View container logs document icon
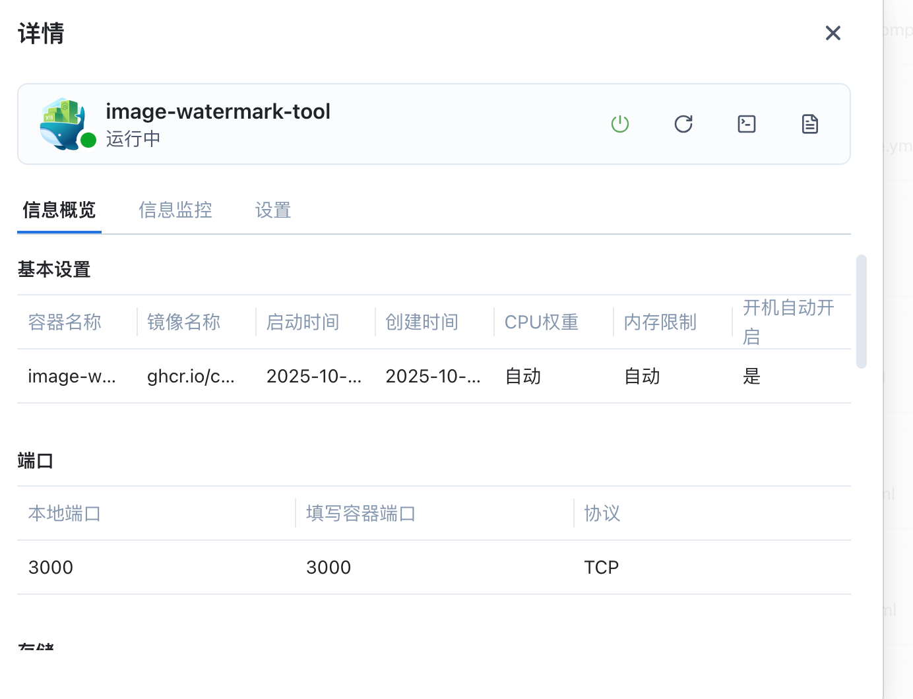The width and height of the screenshot is (913, 699). pos(809,124)
